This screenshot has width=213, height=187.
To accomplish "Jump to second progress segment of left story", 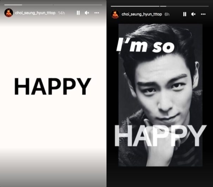I will pyautogui.click(x=78, y=5).
